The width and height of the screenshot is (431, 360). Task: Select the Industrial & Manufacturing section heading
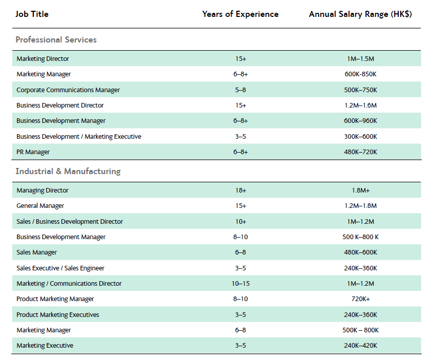pos(68,172)
